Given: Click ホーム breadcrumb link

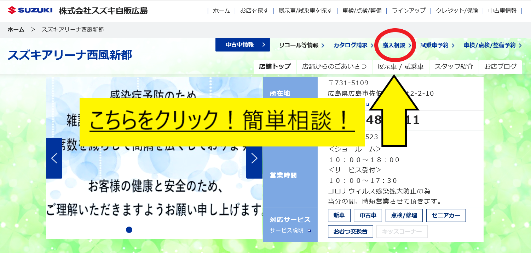Looking at the screenshot, I should click(x=16, y=30).
